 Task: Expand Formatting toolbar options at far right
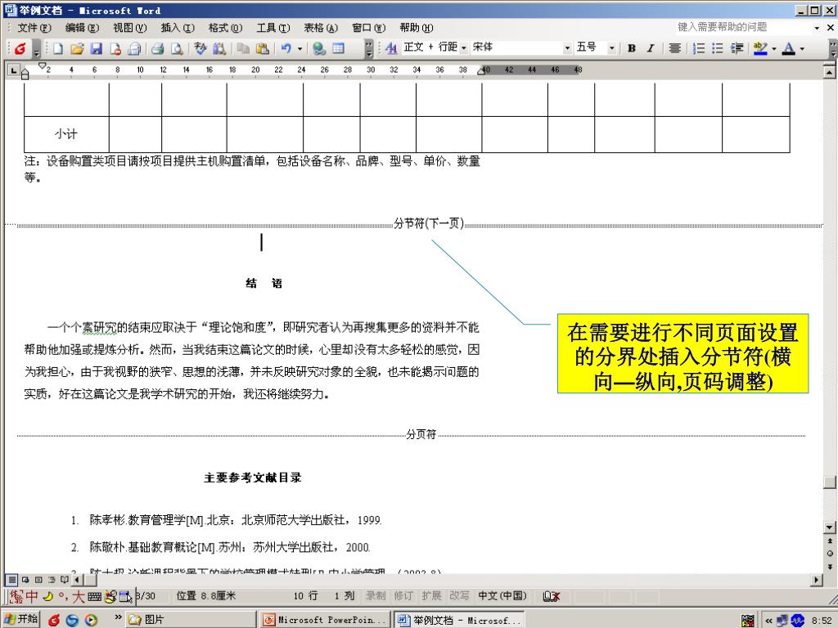tap(832, 48)
